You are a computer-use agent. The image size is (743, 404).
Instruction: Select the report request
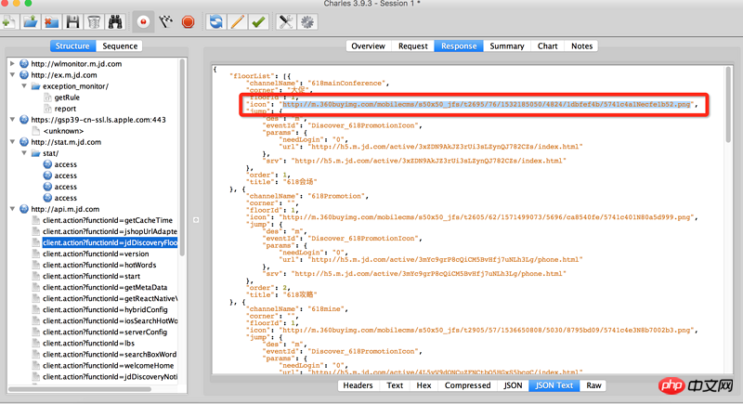[65, 109]
